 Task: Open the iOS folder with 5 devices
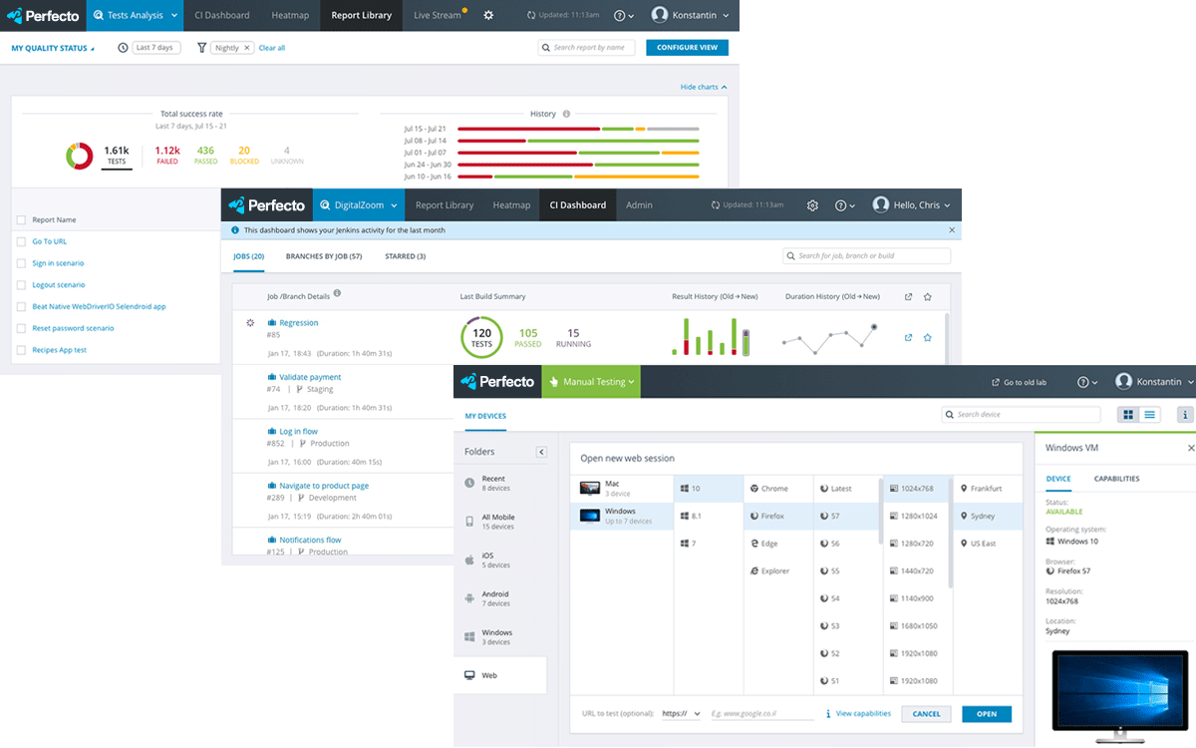(499, 560)
